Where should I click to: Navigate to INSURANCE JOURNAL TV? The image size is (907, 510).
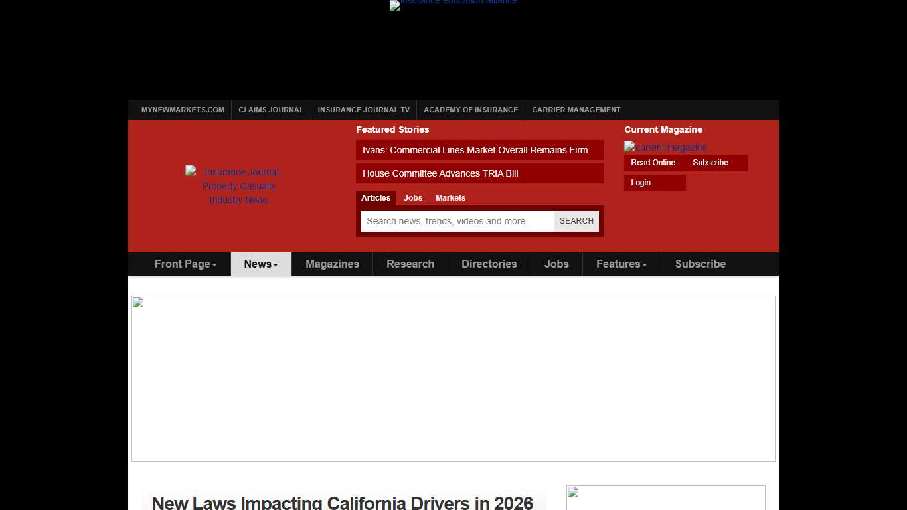pos(363,110)
